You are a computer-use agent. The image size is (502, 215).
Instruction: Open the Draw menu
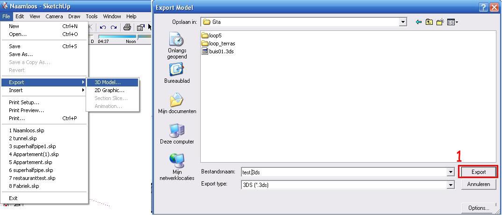pyautogui.click(x=74, y=16)
